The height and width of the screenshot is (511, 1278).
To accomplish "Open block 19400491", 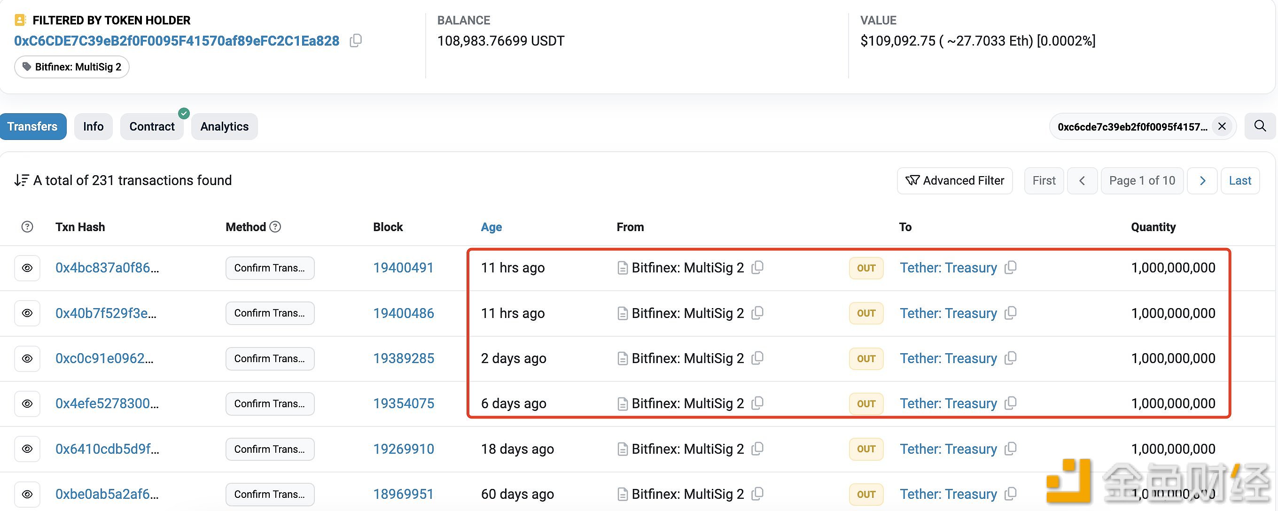I will pyautogui.click(x=403, y=268).
